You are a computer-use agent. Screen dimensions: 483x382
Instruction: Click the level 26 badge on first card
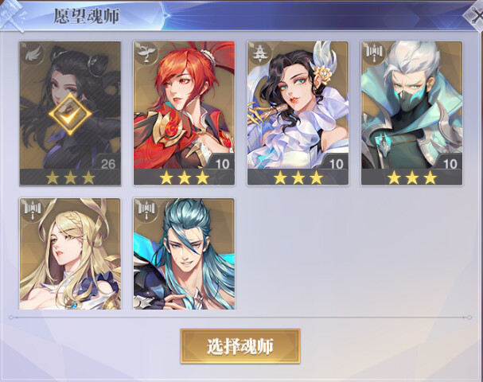coord(108,164)
